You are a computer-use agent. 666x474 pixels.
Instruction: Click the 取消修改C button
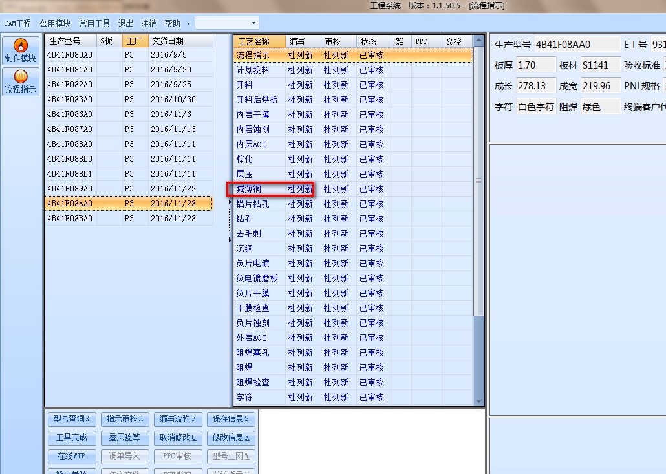(x=178, y=438)
